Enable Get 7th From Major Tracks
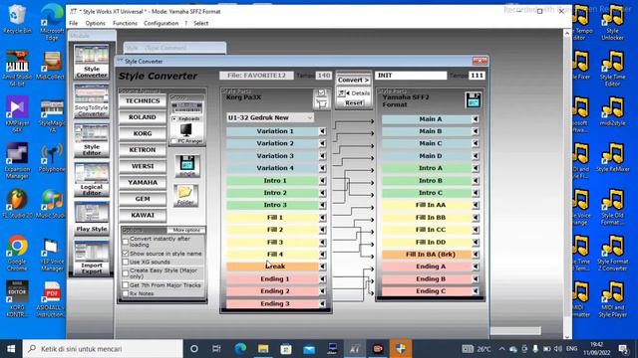This screenshot has width=638, height=358. click(x=126, y=285)
